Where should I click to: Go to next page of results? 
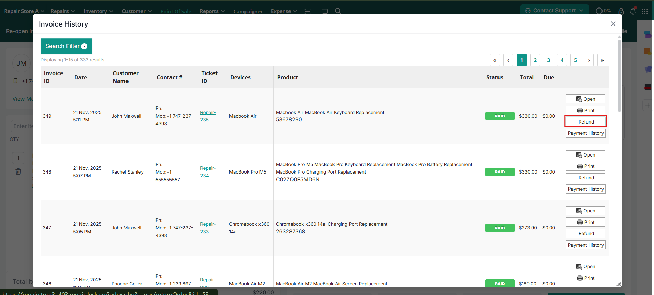tap(589, 60)
